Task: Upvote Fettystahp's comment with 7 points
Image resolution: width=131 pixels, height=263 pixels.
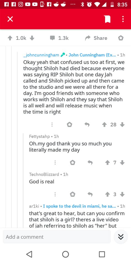Action: (108, 162)
